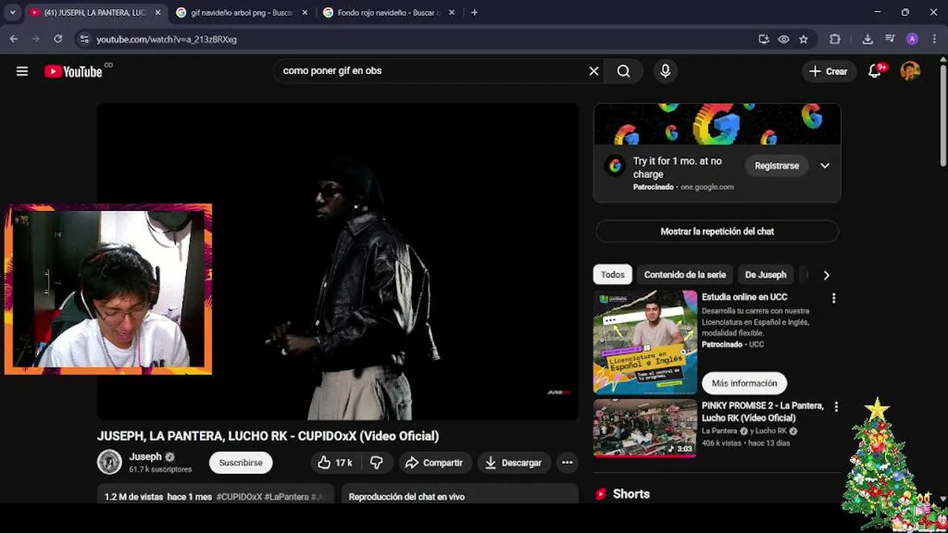This screenshot has height=533, width=948.
Task: Click Suscribirse button
Action: tap(241, 463)
